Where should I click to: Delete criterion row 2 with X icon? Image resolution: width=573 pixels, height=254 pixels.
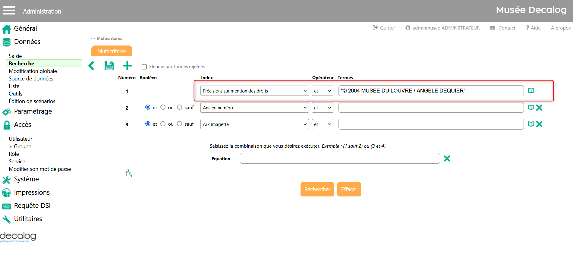pos(539,108)
